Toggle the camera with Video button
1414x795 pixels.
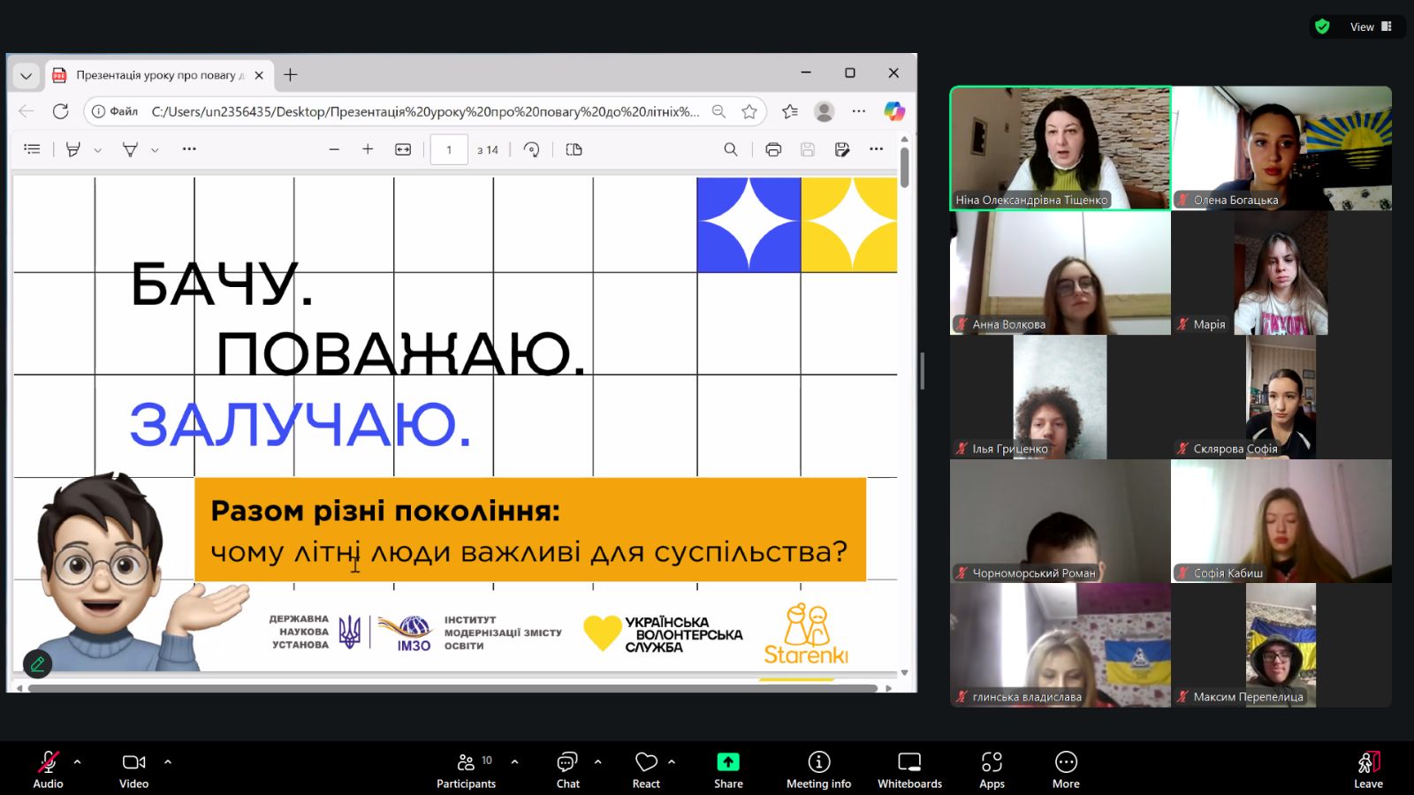(133, 768)
